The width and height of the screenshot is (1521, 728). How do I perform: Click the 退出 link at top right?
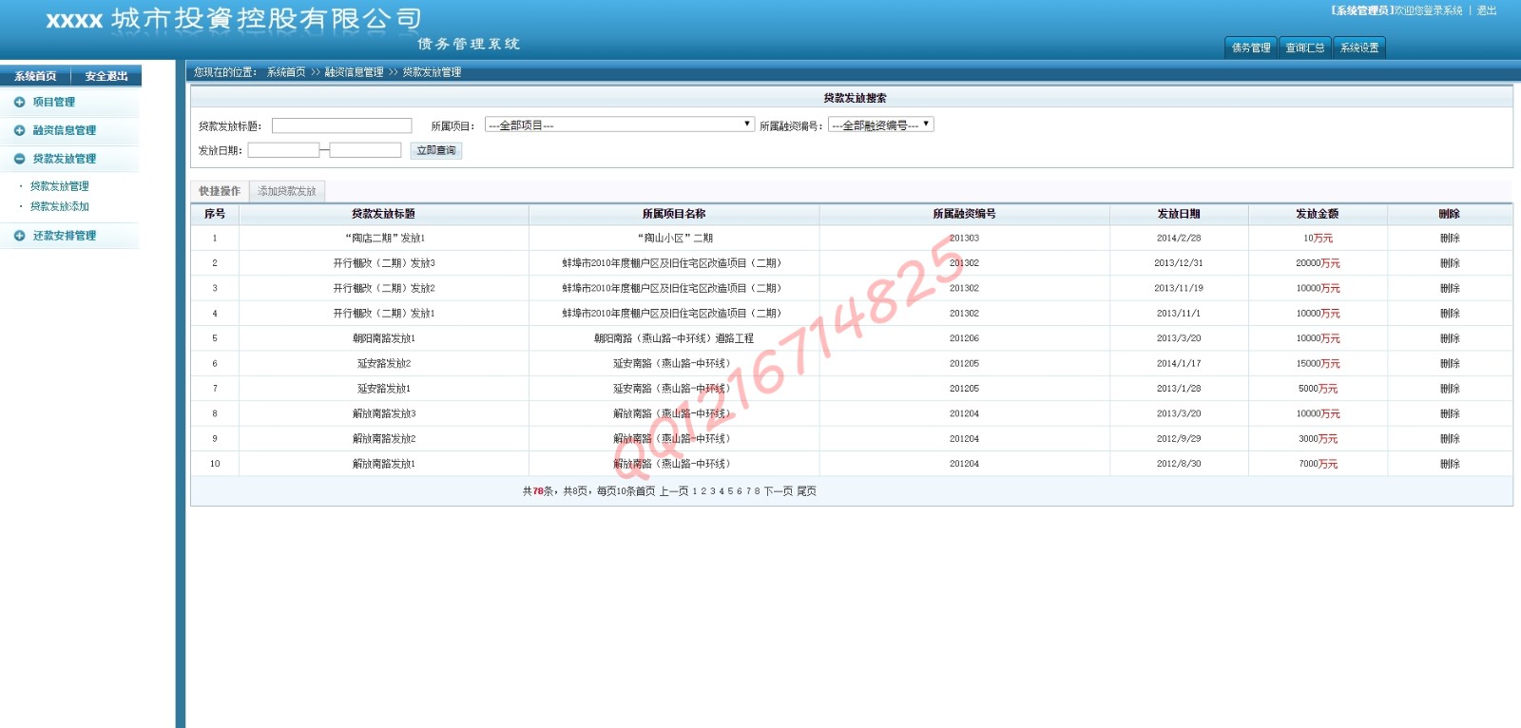(x=1487, y=10)
